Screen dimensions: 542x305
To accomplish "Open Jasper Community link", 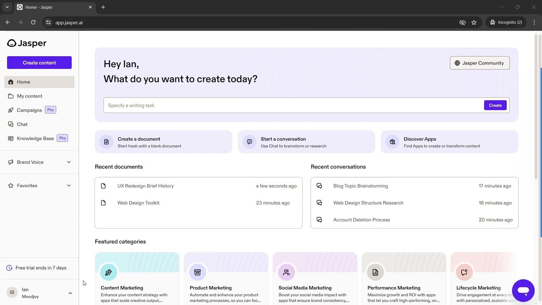I will click(x=480, y=63).
